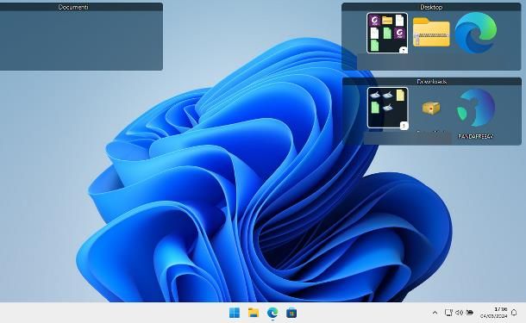Open the zipped folder icon in Desktop fence

click(431, 33)
